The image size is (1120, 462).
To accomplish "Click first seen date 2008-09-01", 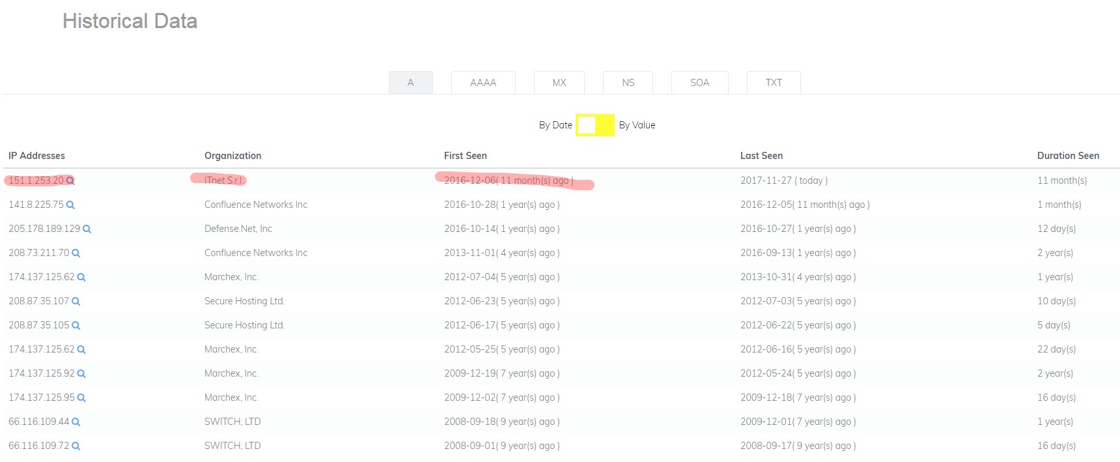I will pos(502,446).
